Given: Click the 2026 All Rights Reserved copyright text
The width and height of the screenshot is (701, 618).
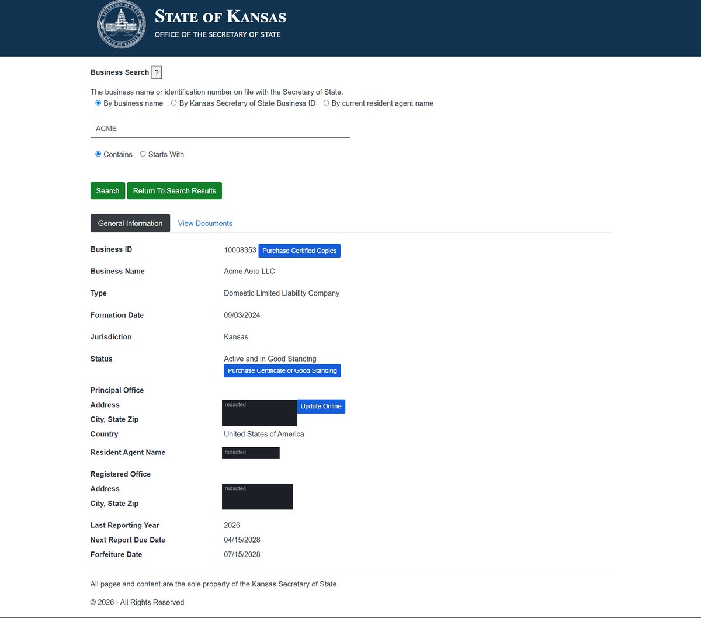Looking at the screenshot, I should click(x=137, y=602).
